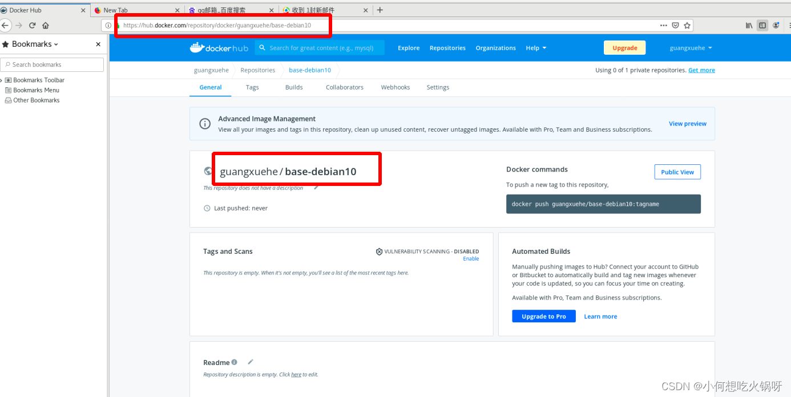Screen dimensions: 791x397
Task: Click the globe visibility icon beside repository name
Action: point(208,171)
